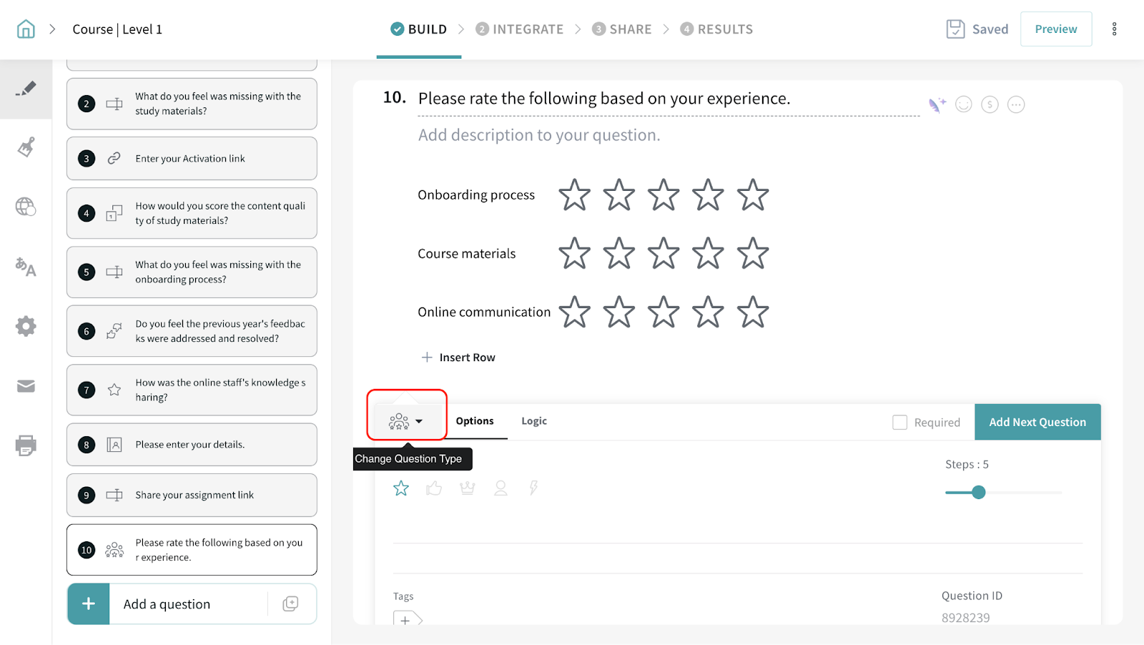This screenshot has height=645, width=1144.
Task: Select the third star for Course materials
Action: (664, 254)
